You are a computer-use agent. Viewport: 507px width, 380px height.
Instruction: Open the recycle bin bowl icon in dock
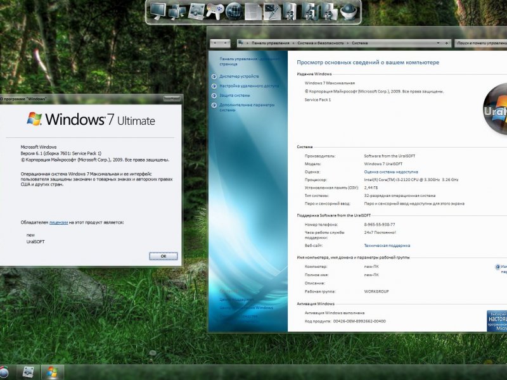pos(349,12)
